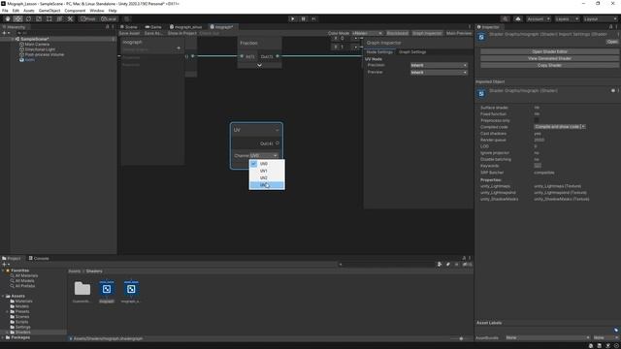Select UV2 in channel list
Viewport: 621px width, 349px height.
tap(267, 177)
